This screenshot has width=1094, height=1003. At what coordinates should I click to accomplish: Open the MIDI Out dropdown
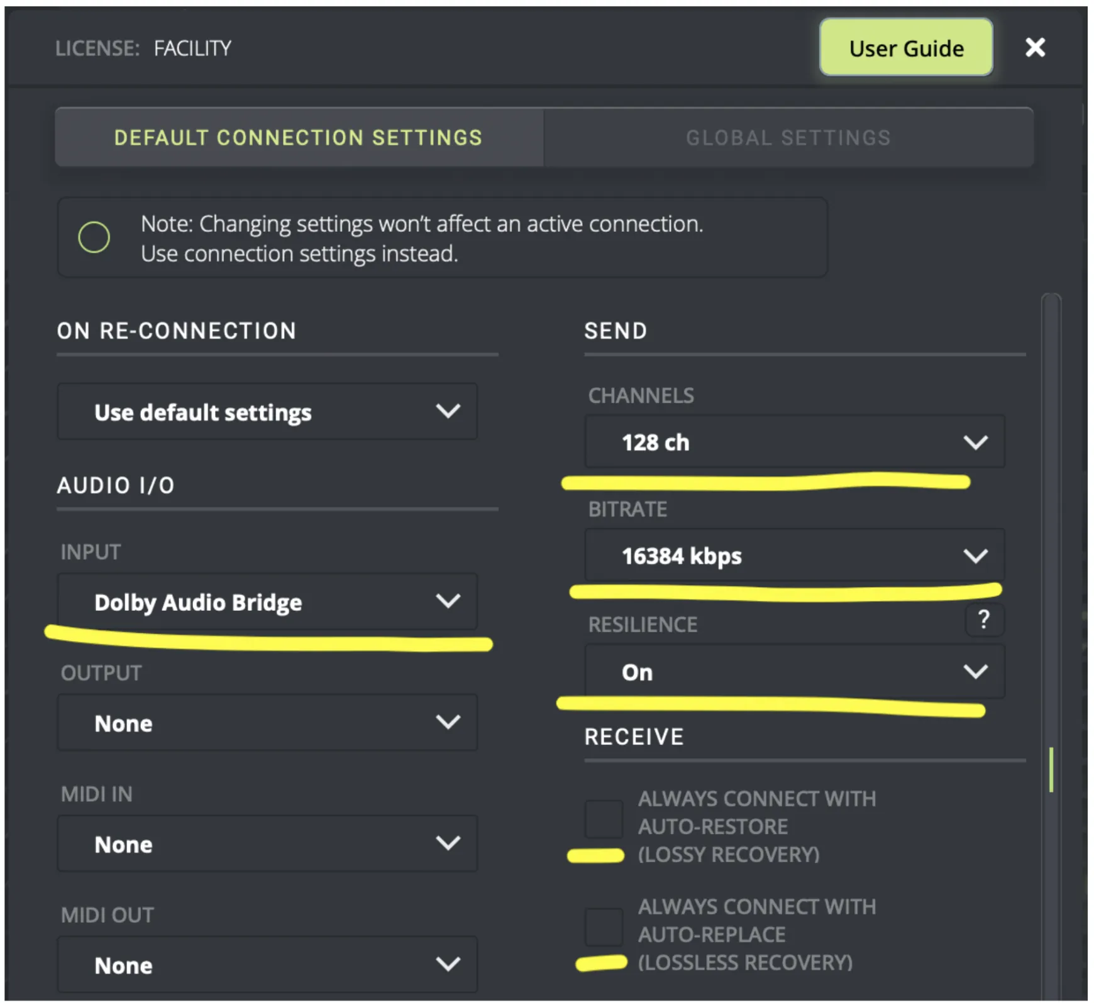[267, 965]
